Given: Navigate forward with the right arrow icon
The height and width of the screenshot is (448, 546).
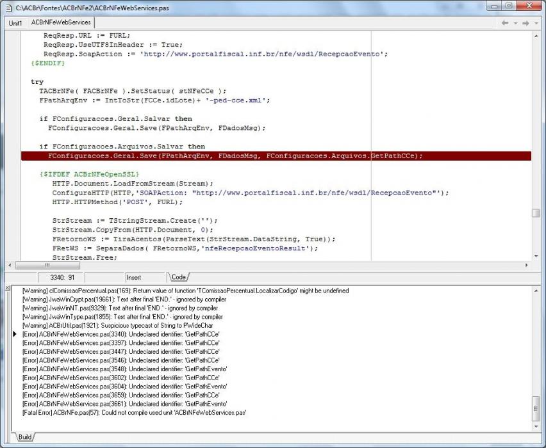Looking at the screenshot, I should (526, 23).
